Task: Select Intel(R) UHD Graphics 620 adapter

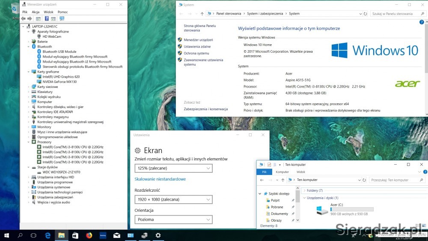Action: [61, 77]
